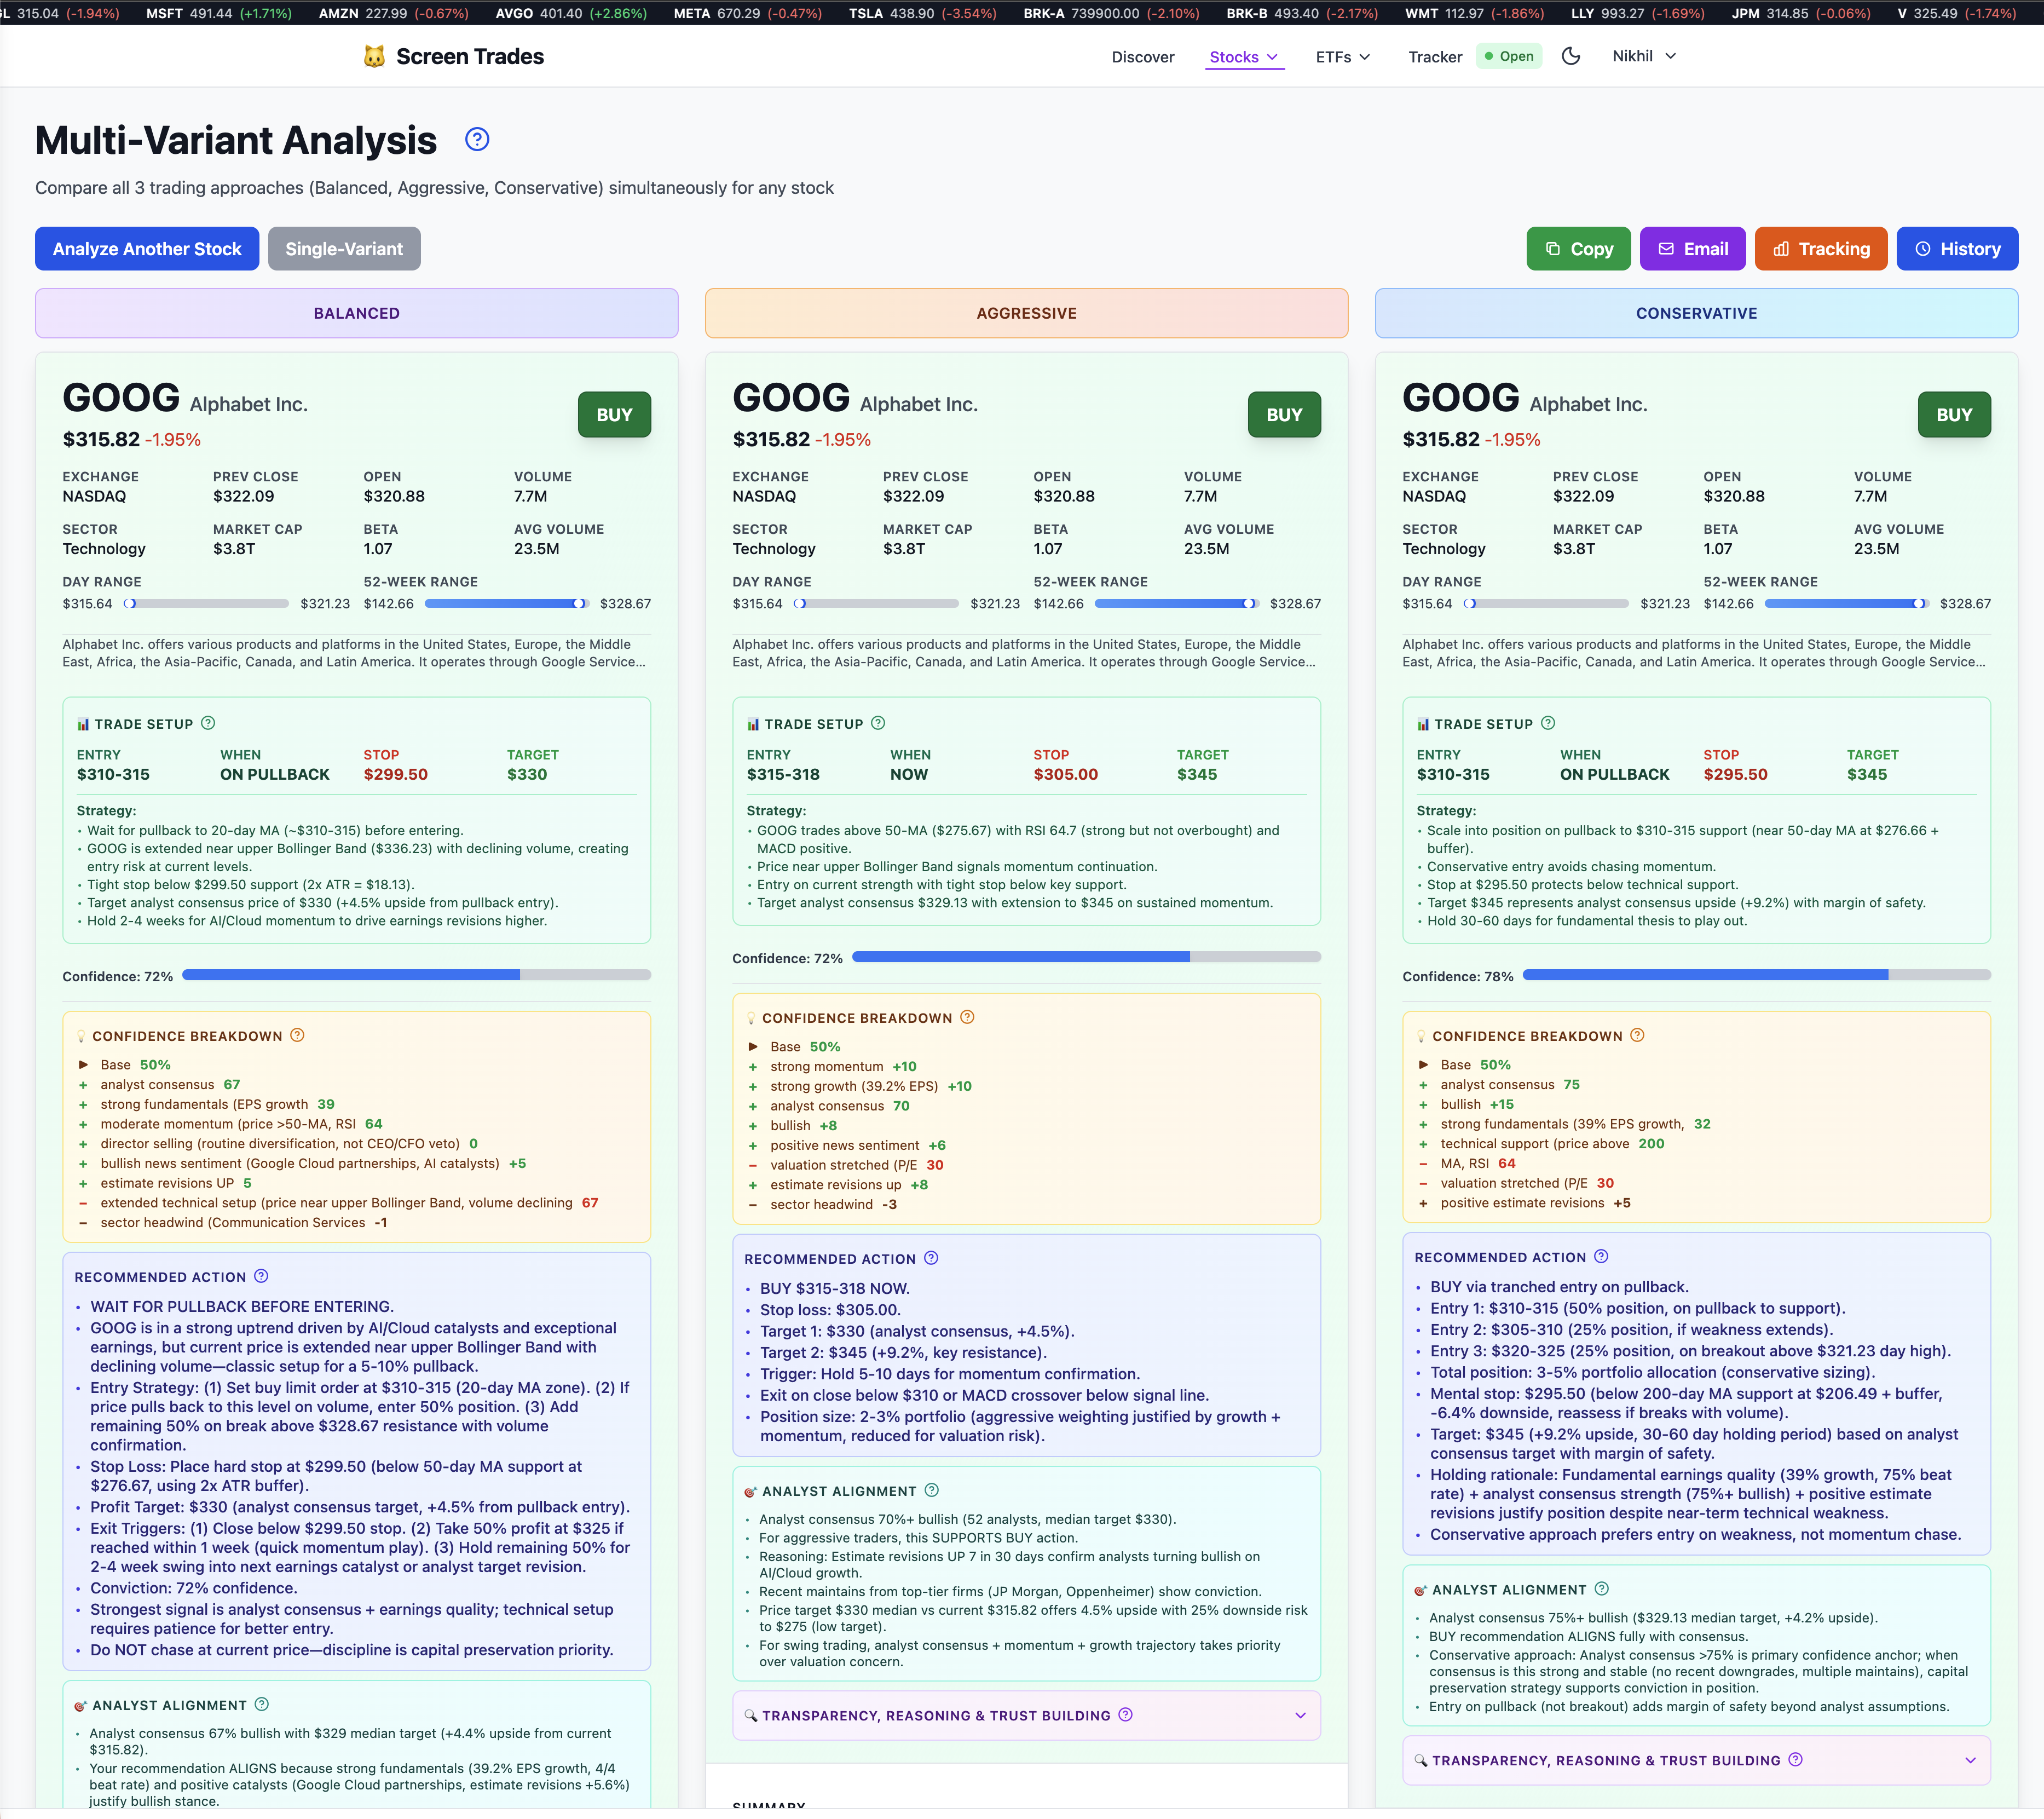Expand Base 50% triangle in Conservative breakdown
The image size is (2044, 1819).
tap(1423, 1064)
